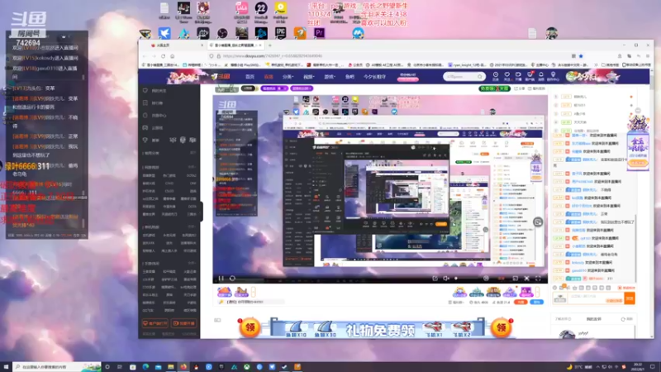Viewport: 661px width, 372px height.
Task: Open a new browser tab with plus
Action: point(270,45)
